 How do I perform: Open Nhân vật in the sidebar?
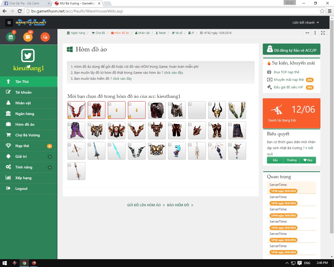(x=29, y=103)
